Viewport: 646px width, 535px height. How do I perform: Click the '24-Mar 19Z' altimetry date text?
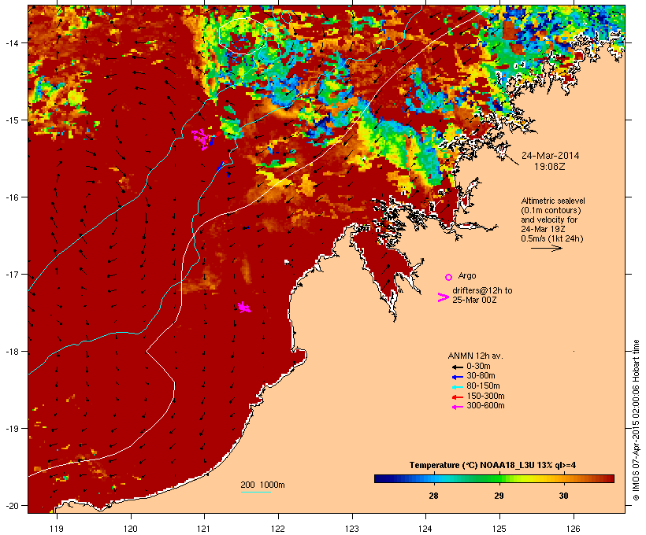[x=543, y=229]
